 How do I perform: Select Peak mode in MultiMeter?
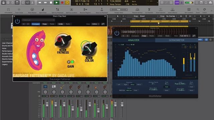coord(135,90)
